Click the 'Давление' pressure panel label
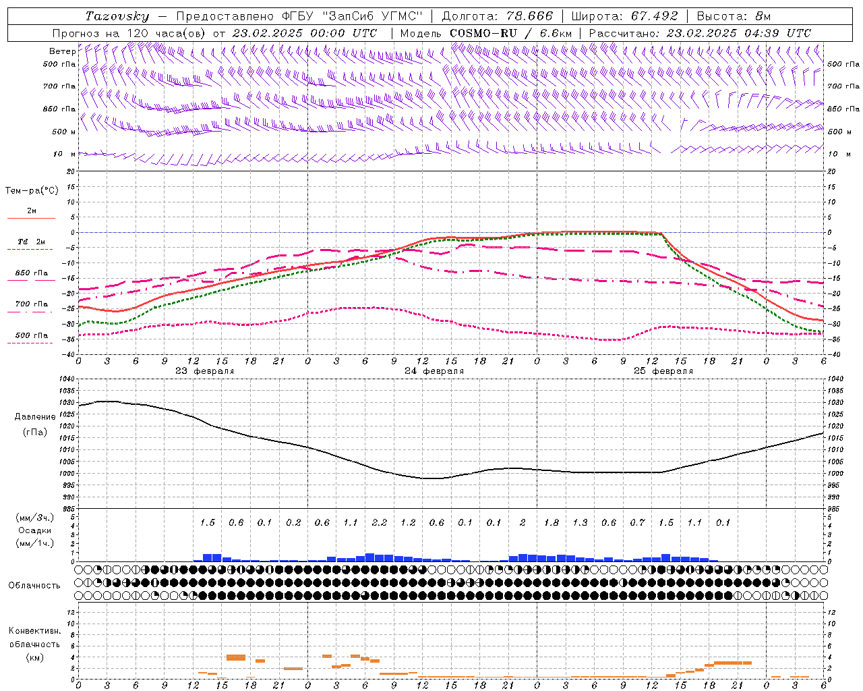 [x=35, y=417]
